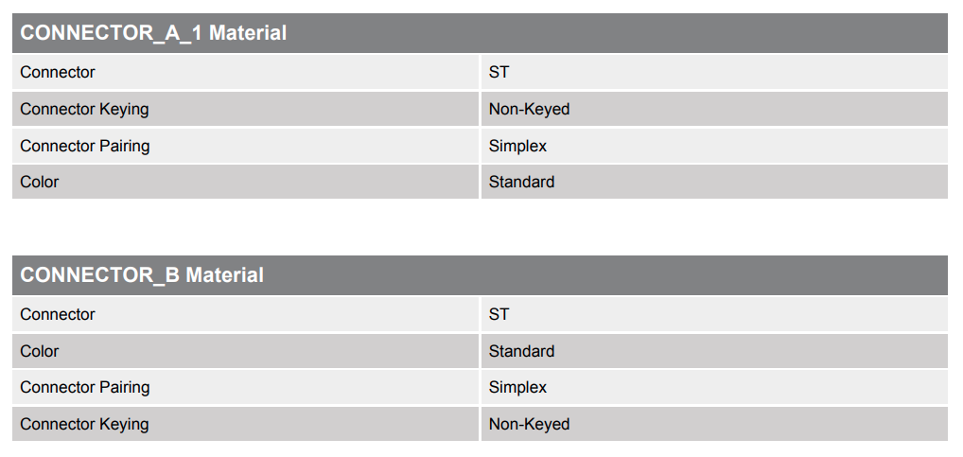Select the ST value in CONNECTOR_A_1 table
This screenshot has height=457, width=963.
coord(499,72)
